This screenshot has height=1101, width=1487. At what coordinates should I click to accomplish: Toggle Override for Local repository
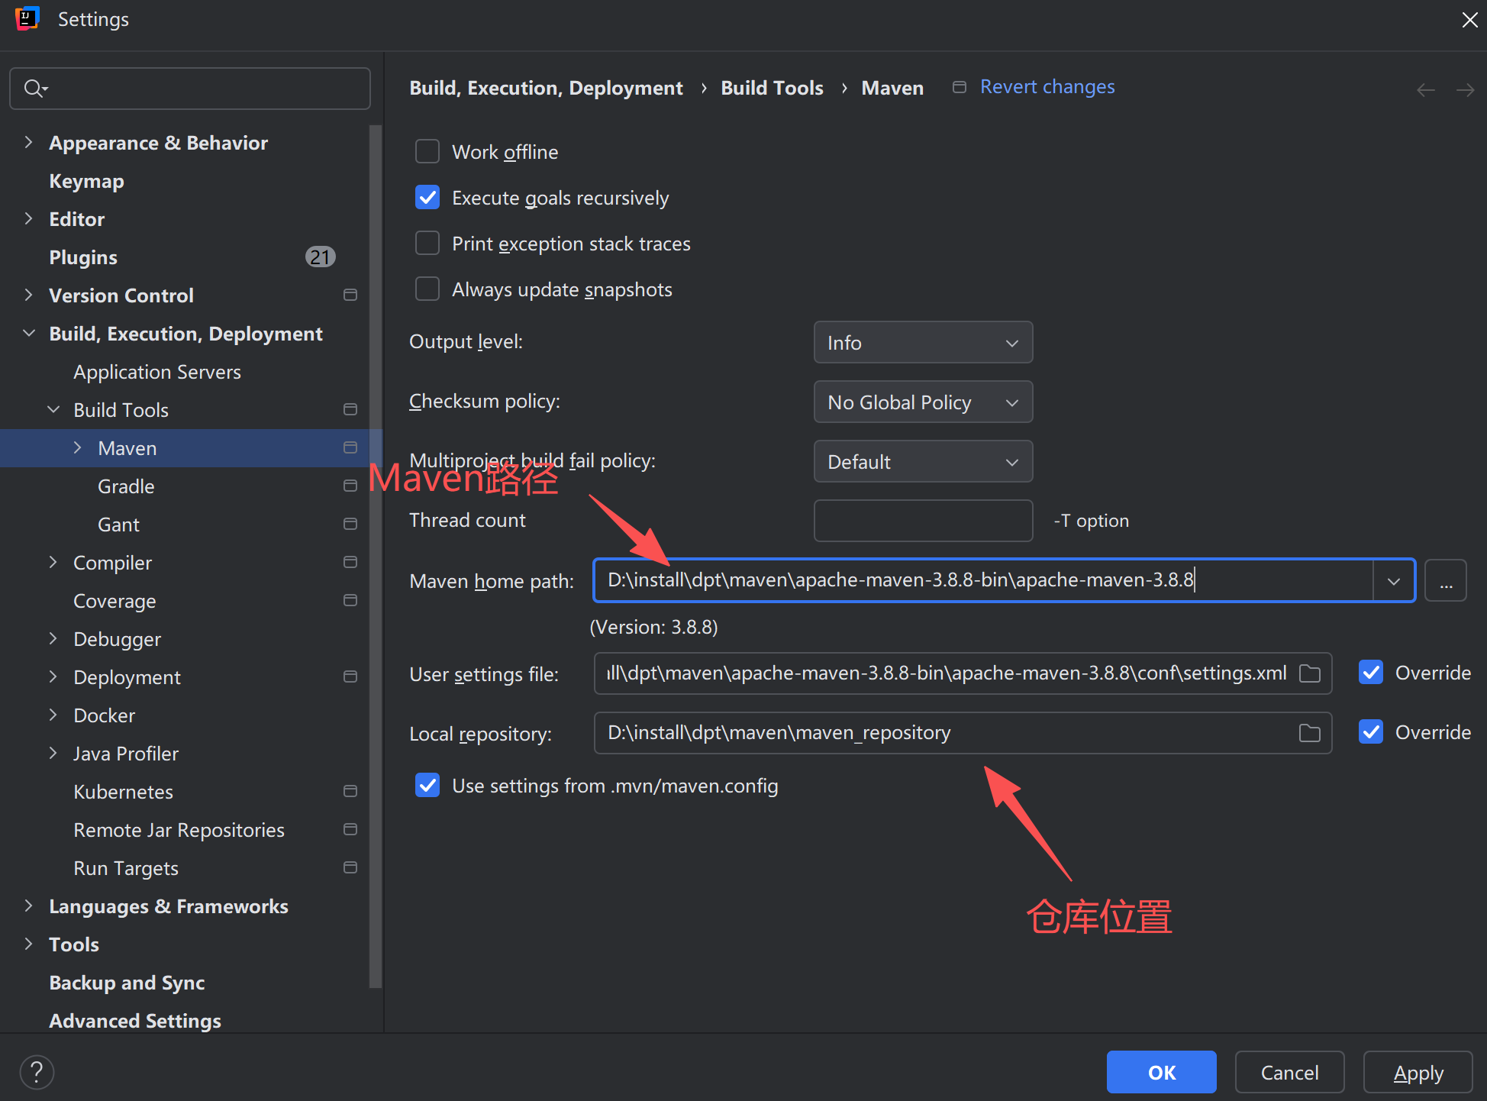(1371, 732)
